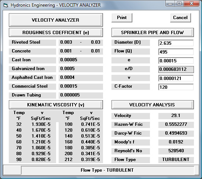Focus the C-Factor input field
This screenshot has height=179, width=202.
coord(176,87)
